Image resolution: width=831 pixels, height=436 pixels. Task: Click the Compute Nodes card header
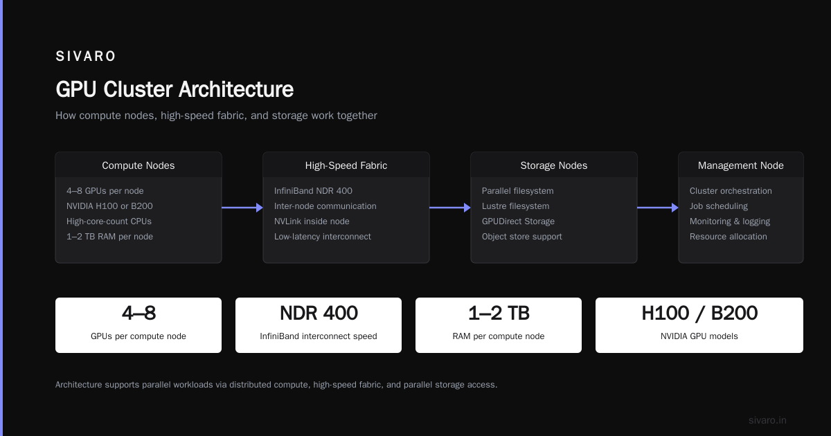coord(138,165)
